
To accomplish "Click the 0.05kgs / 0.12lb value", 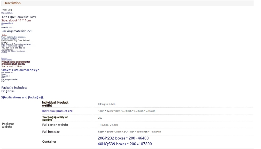I will 107,104.
